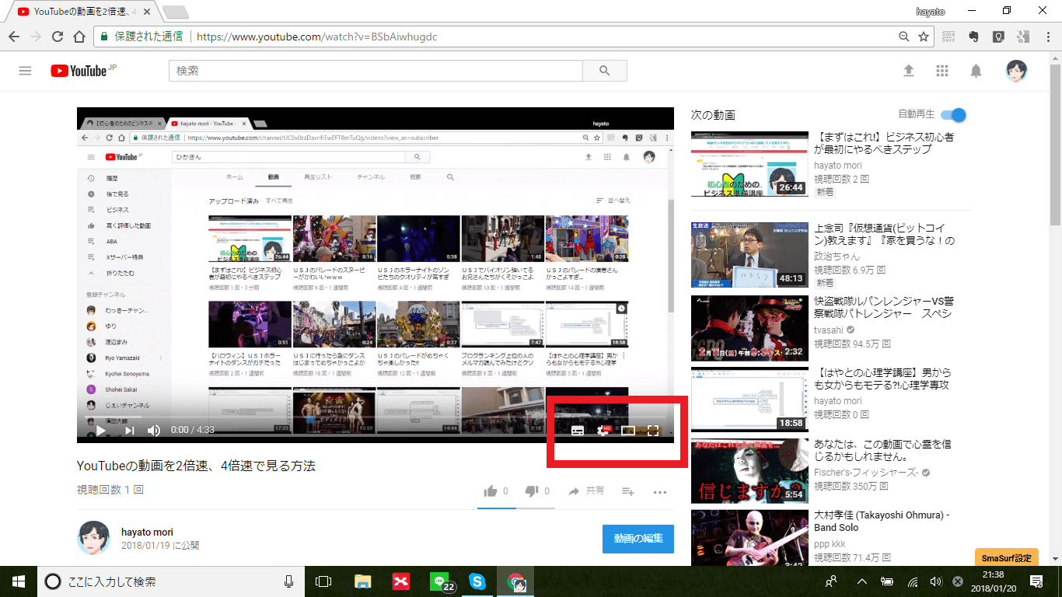
Task: Open 快盗戦隊ルパンレンジャー video thumbnail
Action: 749,329
